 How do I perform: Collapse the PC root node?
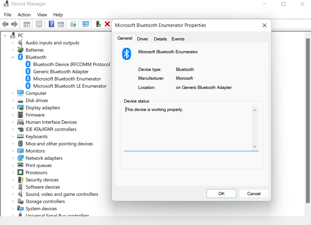(5, 36)
